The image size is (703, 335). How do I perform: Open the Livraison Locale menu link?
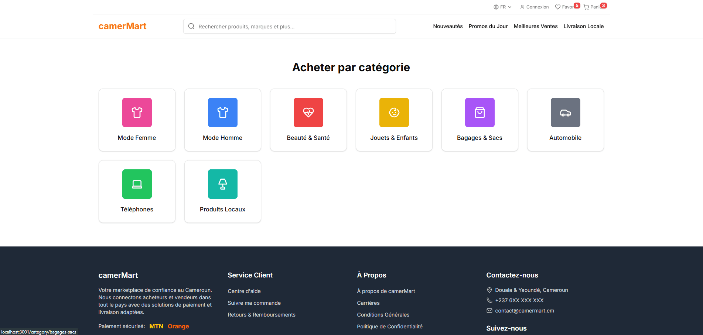(x=583, y=26)
